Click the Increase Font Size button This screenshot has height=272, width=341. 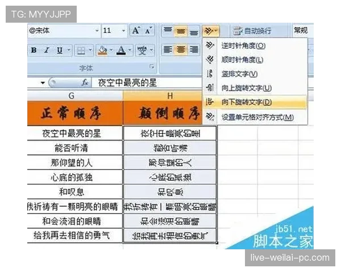[x=136, y=31]
